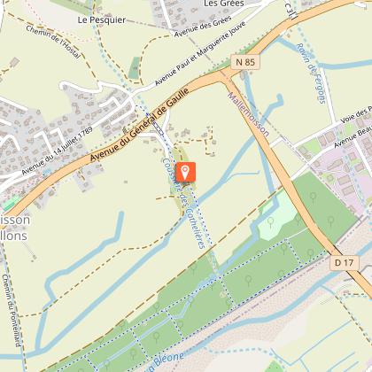Select Avenue du Général de Gaulle label
This screenshot has width=372, height=372.
click(140, 124)
